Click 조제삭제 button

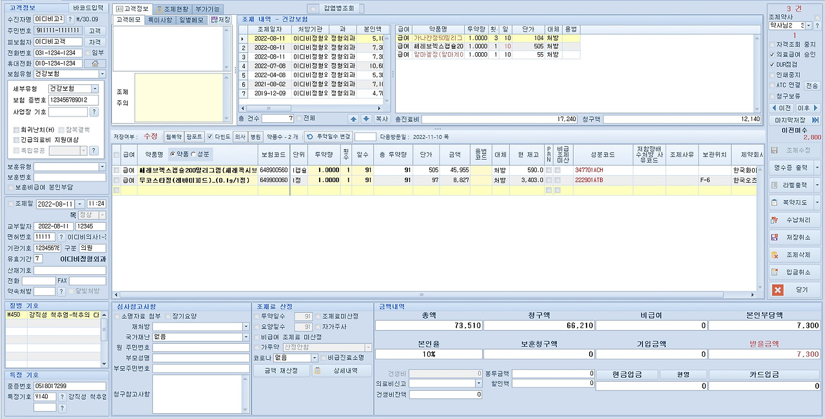(x=795, y=255)
